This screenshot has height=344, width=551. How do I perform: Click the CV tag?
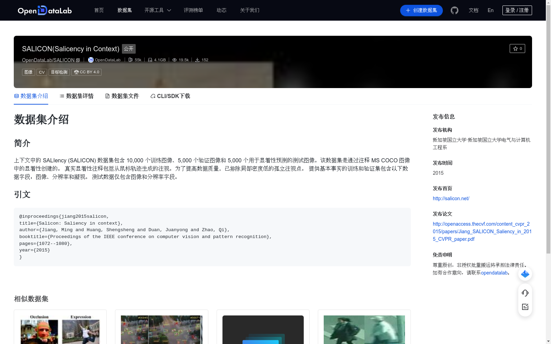pyautogui.click(x=42, y=72)
